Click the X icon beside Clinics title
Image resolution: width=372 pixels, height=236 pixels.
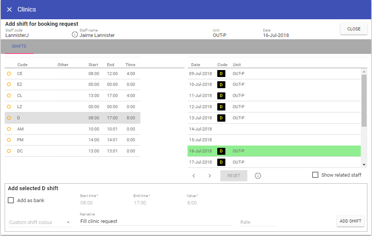(x=9, y=9)
